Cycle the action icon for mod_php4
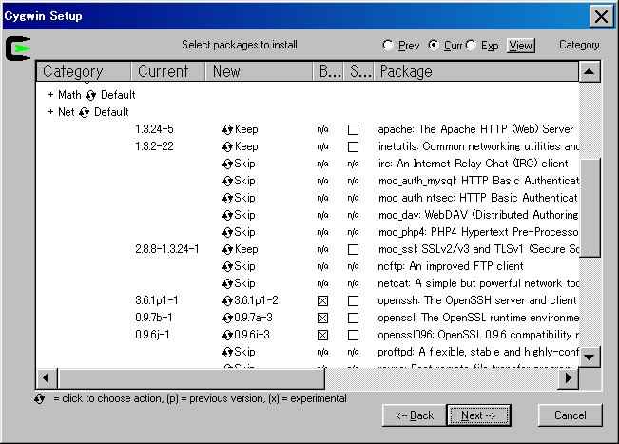619x444 pixels. click(227, 233)
